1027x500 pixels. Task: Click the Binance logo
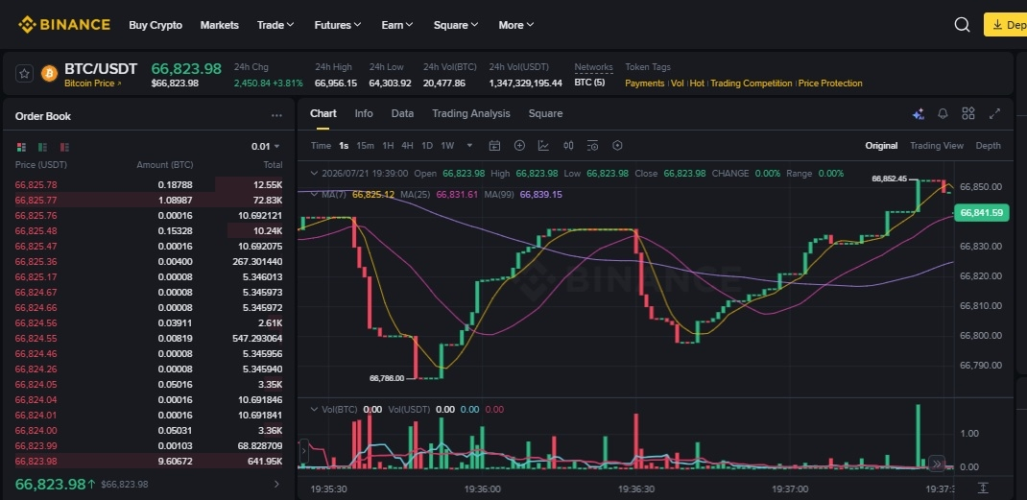pyautogui.click(x=64, y=25)
